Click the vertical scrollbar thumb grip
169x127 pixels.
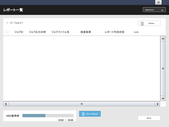tap(163, 68)
